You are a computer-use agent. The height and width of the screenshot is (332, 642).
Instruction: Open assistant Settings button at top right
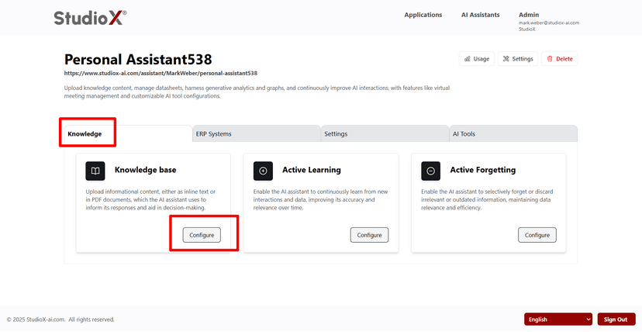518,58
